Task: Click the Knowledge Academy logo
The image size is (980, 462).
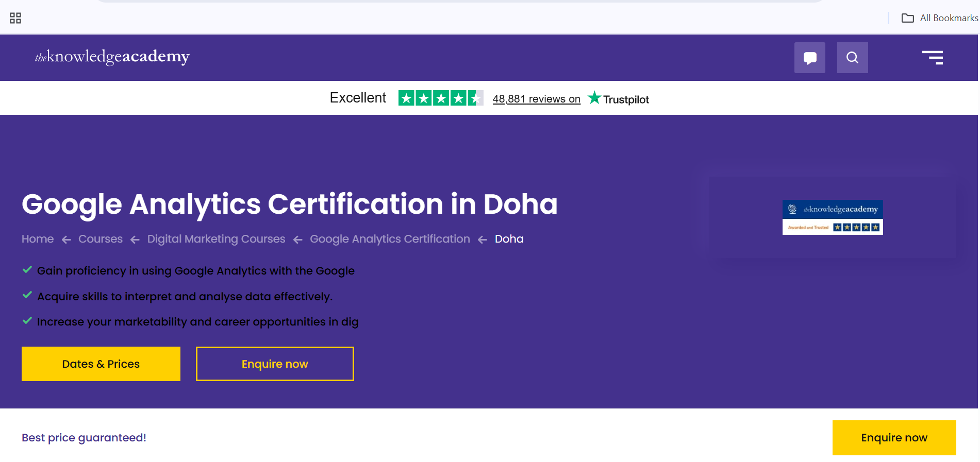Action: pyautogui.click(x=112, y=57)
